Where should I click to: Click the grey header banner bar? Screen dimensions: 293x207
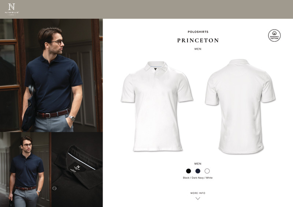(x=146, y=9)
